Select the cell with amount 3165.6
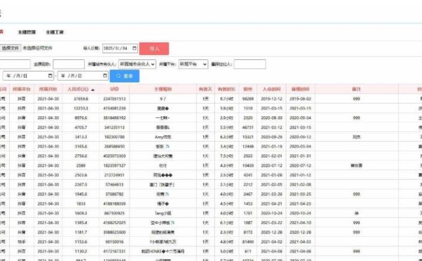Image resolution: width=422 pixels, height=261 pixels. 81,147
